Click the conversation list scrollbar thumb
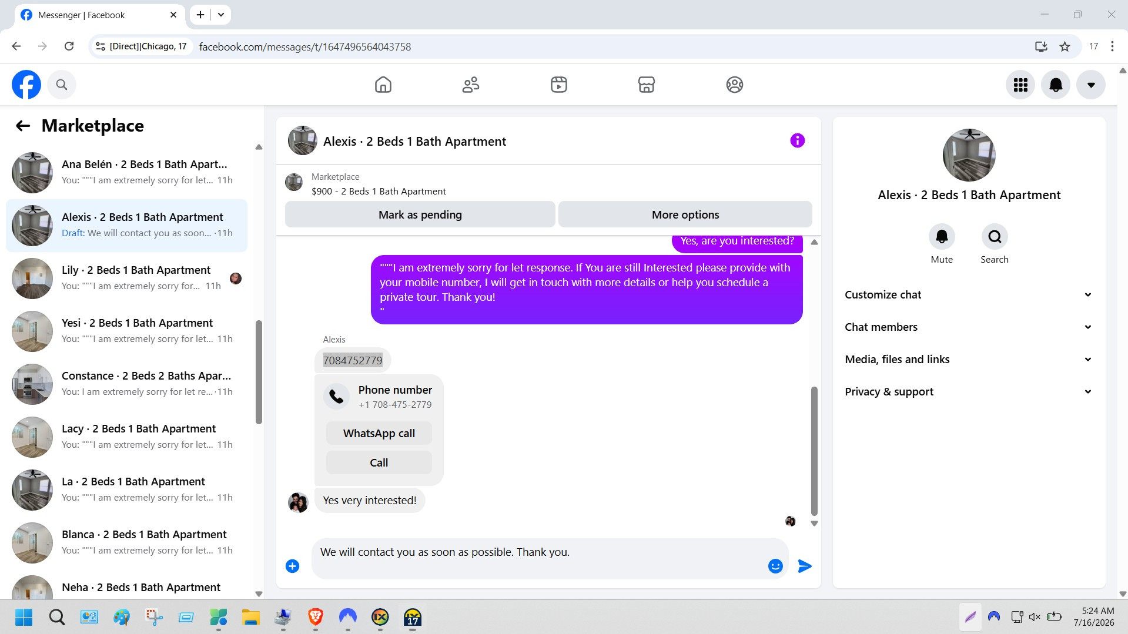This screenshot has width=1128, height=634. (259, 372)
